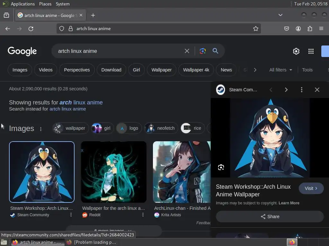Viewport: 329px width, 246px height.
Task: Open more options for Reddit result
Action: pyautogui.click(x=143, y=215)
